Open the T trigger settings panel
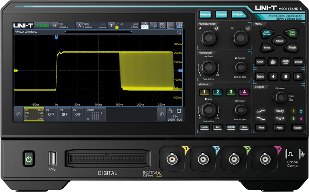 pyautogui.click(x=124, y=25)
